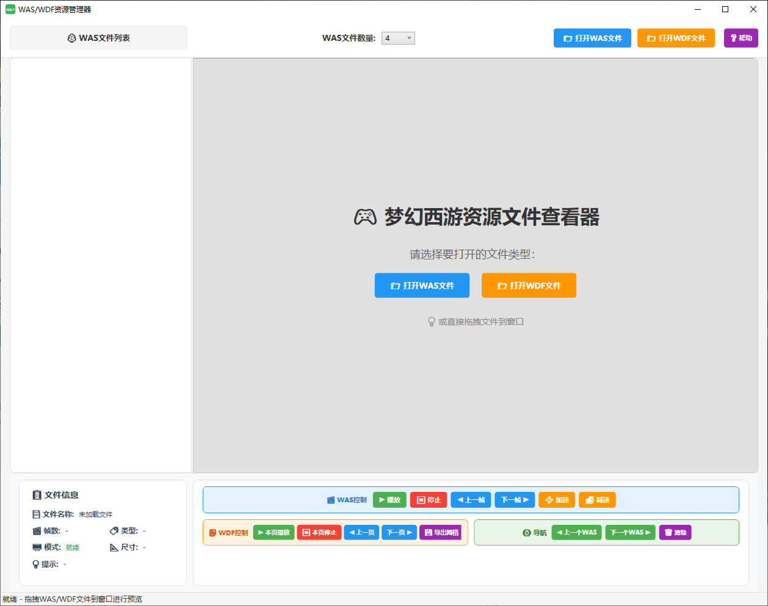
Task: Click the empty WAS file list panel
Action: pyautogui.click(x=101, y=265)
